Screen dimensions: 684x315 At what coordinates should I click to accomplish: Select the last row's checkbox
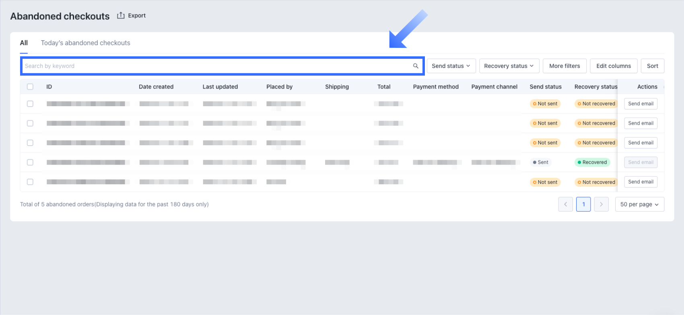click(x=30, y=182)
